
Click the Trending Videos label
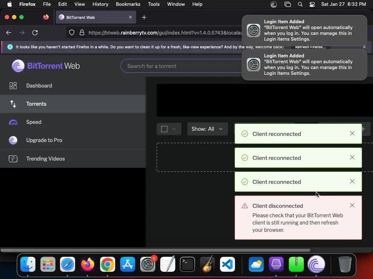pyautogui.click(x=46, y=159)
